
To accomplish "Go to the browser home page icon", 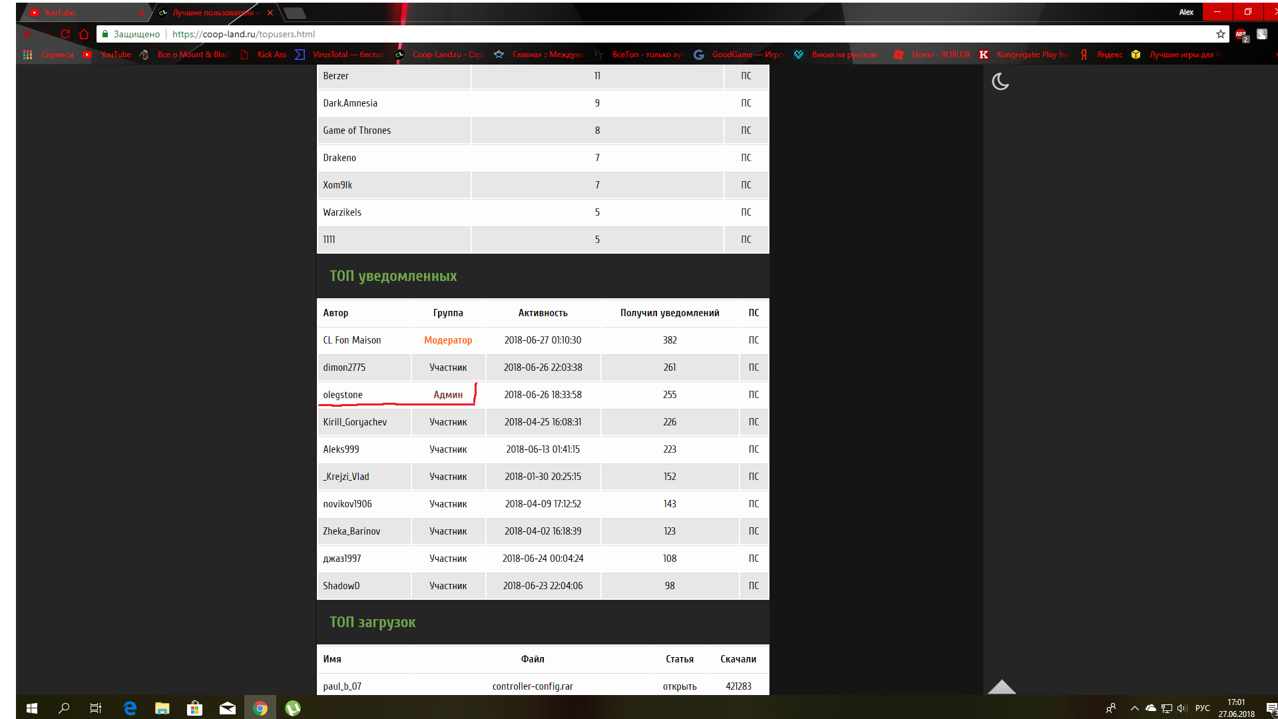I will point(84,34).
